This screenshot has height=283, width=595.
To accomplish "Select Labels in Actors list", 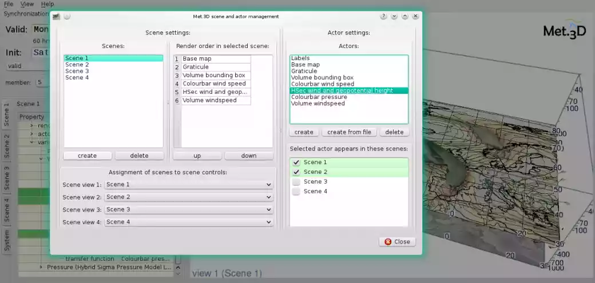I will coord(349,58).
